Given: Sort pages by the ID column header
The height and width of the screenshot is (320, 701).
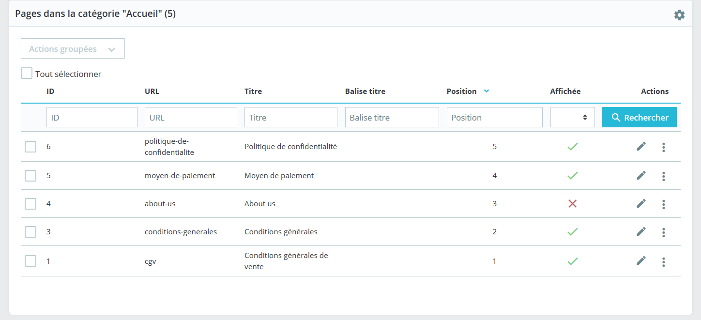Looking at the screenshot, I should 50,91.
